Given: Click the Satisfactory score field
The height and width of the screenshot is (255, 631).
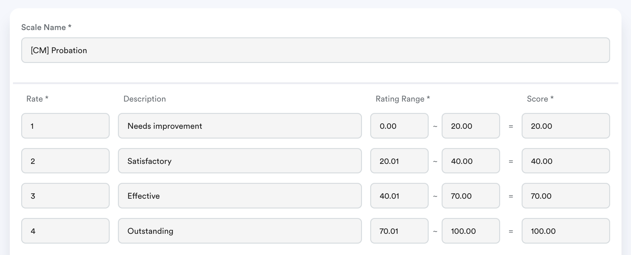Looking at the screenshot, I should click(565, 161).
